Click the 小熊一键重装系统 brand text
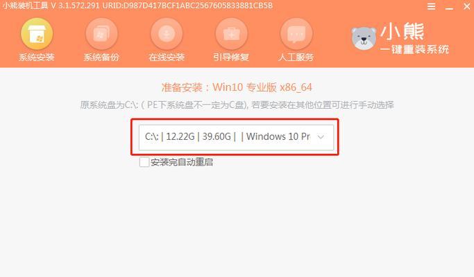The width and height of the screenshot is (474, 277). pyautogui.click(x=414, y=38)
